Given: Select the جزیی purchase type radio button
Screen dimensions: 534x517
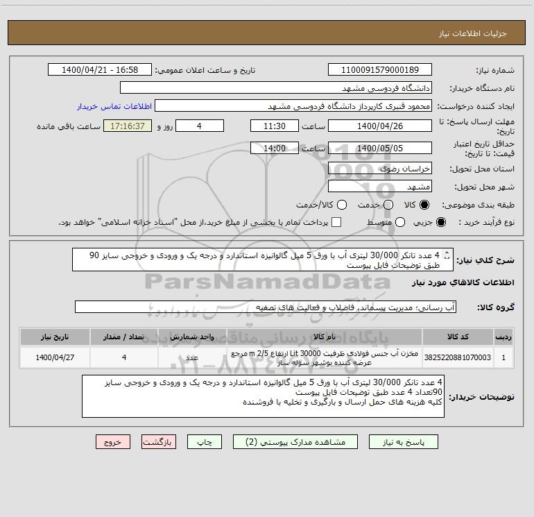Looking at the screenshot, I should [x=440, y=222].
